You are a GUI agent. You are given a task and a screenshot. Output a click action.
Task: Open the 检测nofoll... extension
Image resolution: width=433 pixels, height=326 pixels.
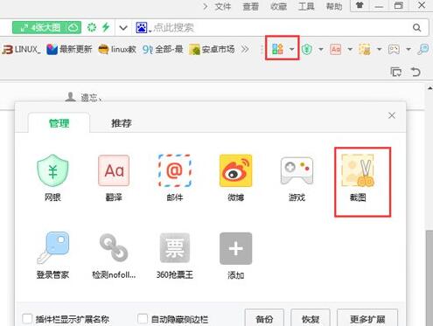(114, 255)
